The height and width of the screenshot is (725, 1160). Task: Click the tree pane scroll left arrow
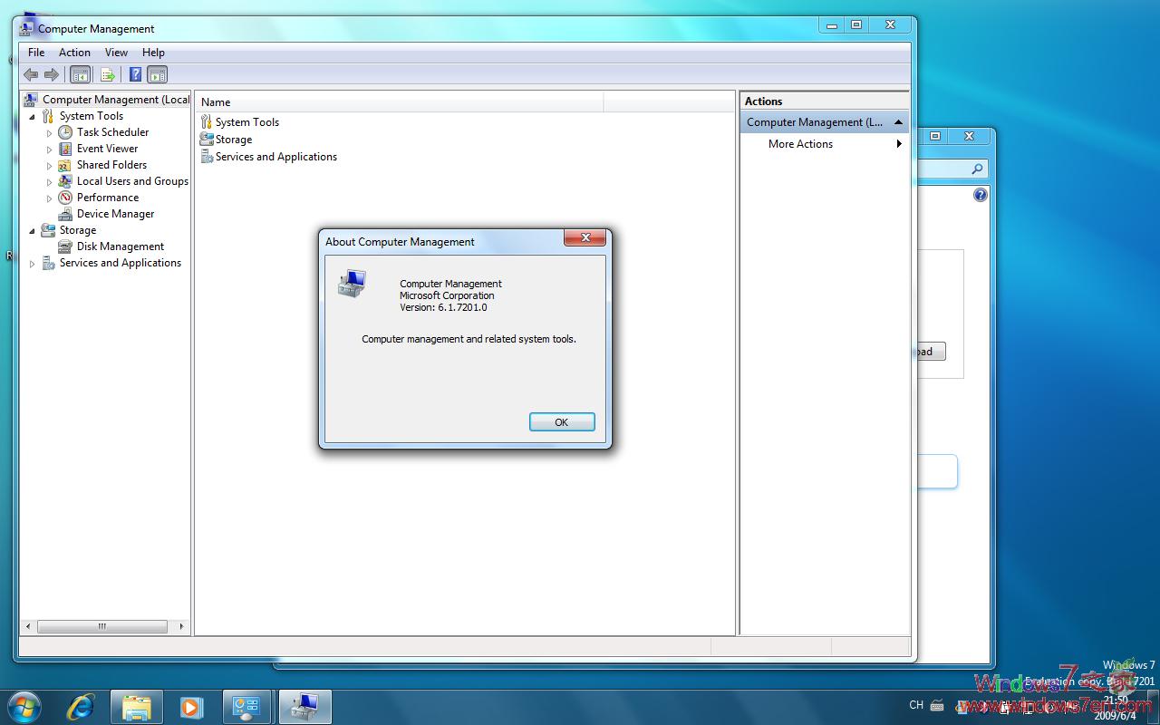coord(29,626)
